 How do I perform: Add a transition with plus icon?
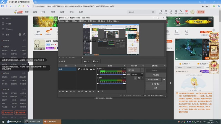(x=135, y=78)
